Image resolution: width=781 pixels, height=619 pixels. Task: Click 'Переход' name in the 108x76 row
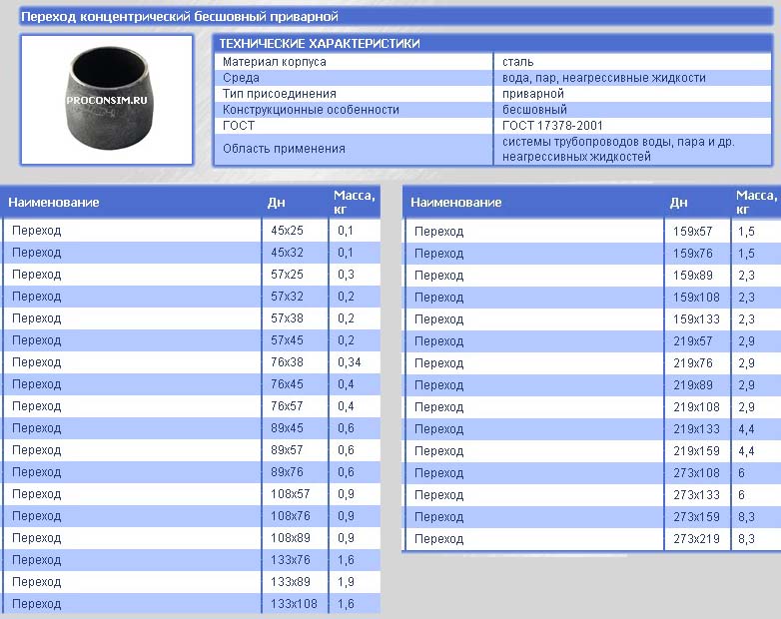36,516
